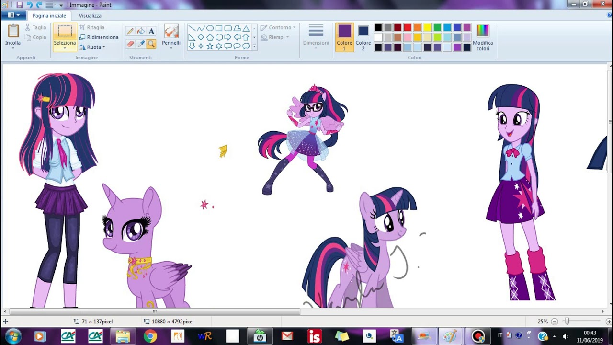Viewport: 613px width, 345px height.
Task: Click the Incolla paste clipboard icon
Action: tap(13, 31)
